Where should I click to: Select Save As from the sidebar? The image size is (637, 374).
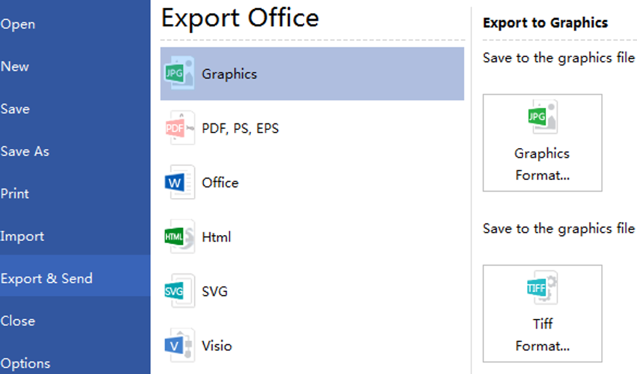tap(25, 151)
